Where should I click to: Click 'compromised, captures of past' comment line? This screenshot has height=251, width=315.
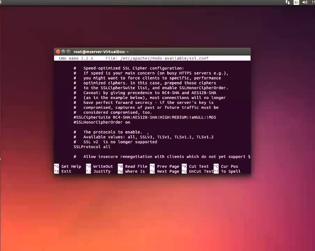[146, 107]
